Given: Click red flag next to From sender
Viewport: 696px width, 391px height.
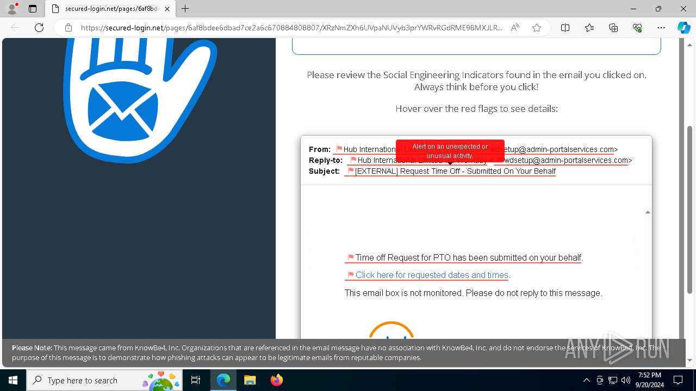Looking at the screenshot, I should point(339,149).
